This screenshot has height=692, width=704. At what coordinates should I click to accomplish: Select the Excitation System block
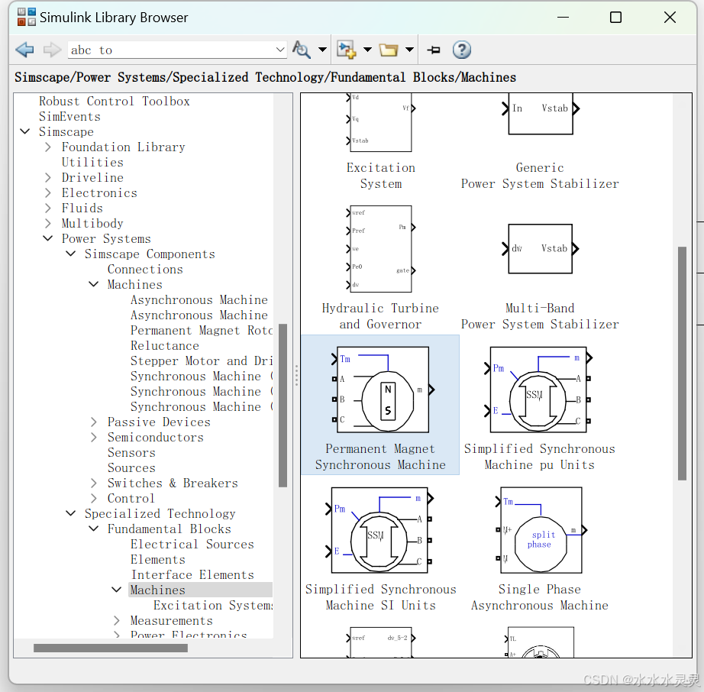(x=380, y=141)
